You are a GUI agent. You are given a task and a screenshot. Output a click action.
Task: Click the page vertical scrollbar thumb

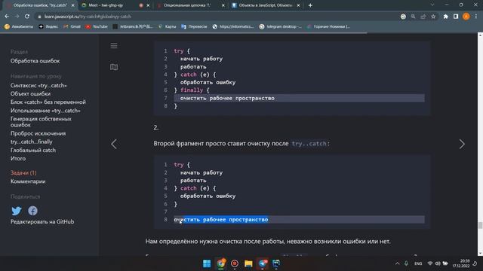coord(480,225)
